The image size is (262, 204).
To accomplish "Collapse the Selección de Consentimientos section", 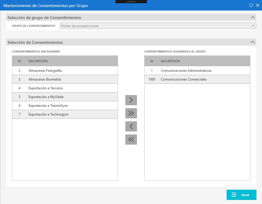I will (x=253, y=42).
